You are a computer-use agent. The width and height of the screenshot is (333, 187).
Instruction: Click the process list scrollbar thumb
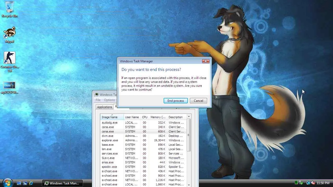pyautogui.click(x=189, y=135)
